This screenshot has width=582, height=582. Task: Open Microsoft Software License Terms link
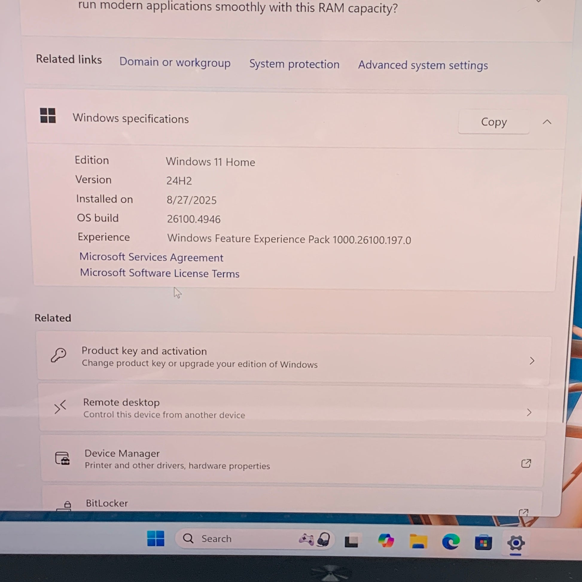point(160,273)
